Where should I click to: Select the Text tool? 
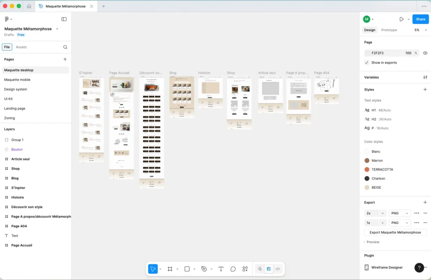221,269
